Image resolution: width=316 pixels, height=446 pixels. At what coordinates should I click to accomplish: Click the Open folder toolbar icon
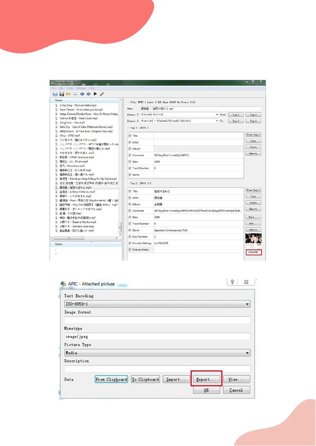coord(55,94)
